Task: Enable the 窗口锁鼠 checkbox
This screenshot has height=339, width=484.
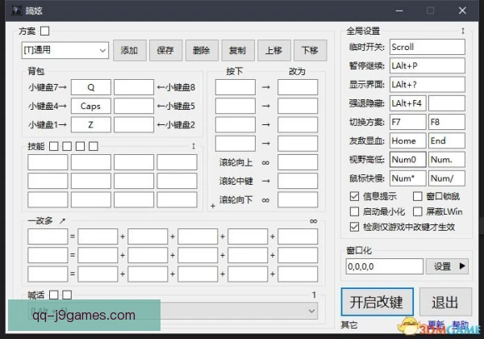Action: (418, 196)
